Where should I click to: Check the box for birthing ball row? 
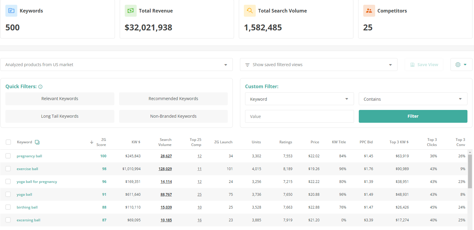coord(8,207)
